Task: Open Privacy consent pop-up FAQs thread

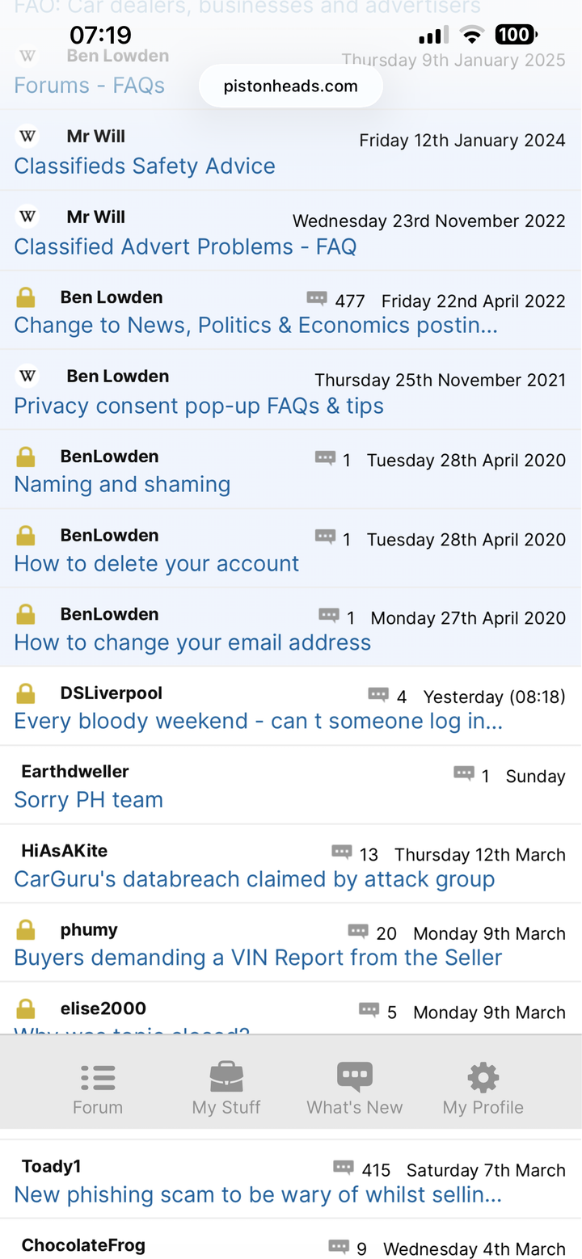Action: (x=199, y=406)
